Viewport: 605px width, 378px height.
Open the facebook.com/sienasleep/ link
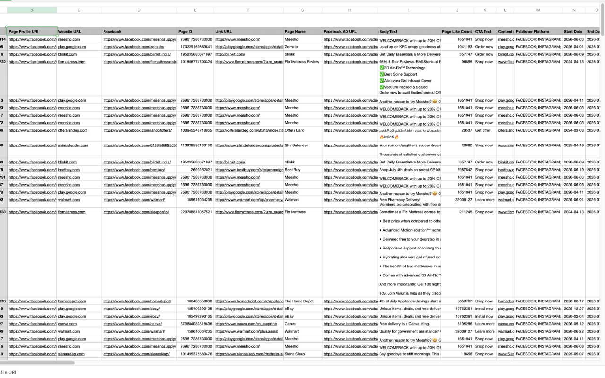[136, 354]
